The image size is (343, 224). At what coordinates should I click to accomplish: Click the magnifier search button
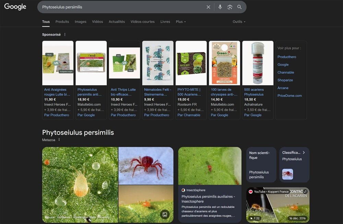click(x=239, y=7)
